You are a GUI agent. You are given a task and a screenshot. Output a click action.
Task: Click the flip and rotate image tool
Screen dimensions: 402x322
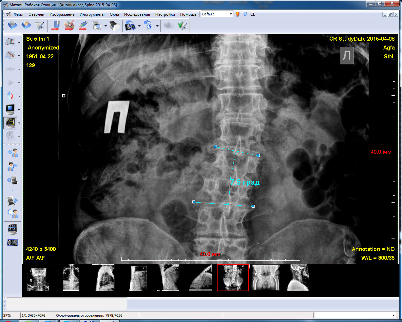click(x=10, y=96)
